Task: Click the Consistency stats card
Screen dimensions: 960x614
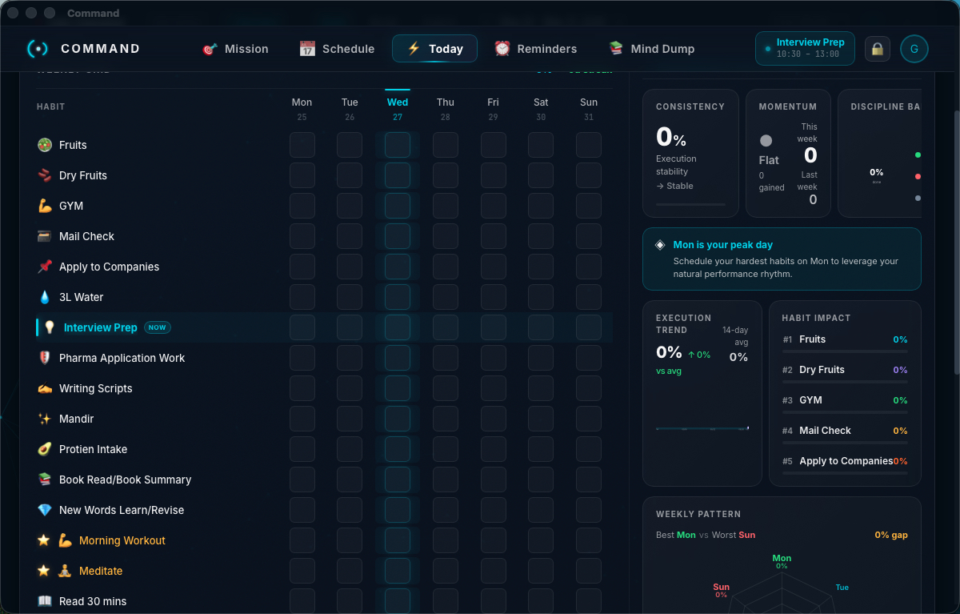Action: 691,154
